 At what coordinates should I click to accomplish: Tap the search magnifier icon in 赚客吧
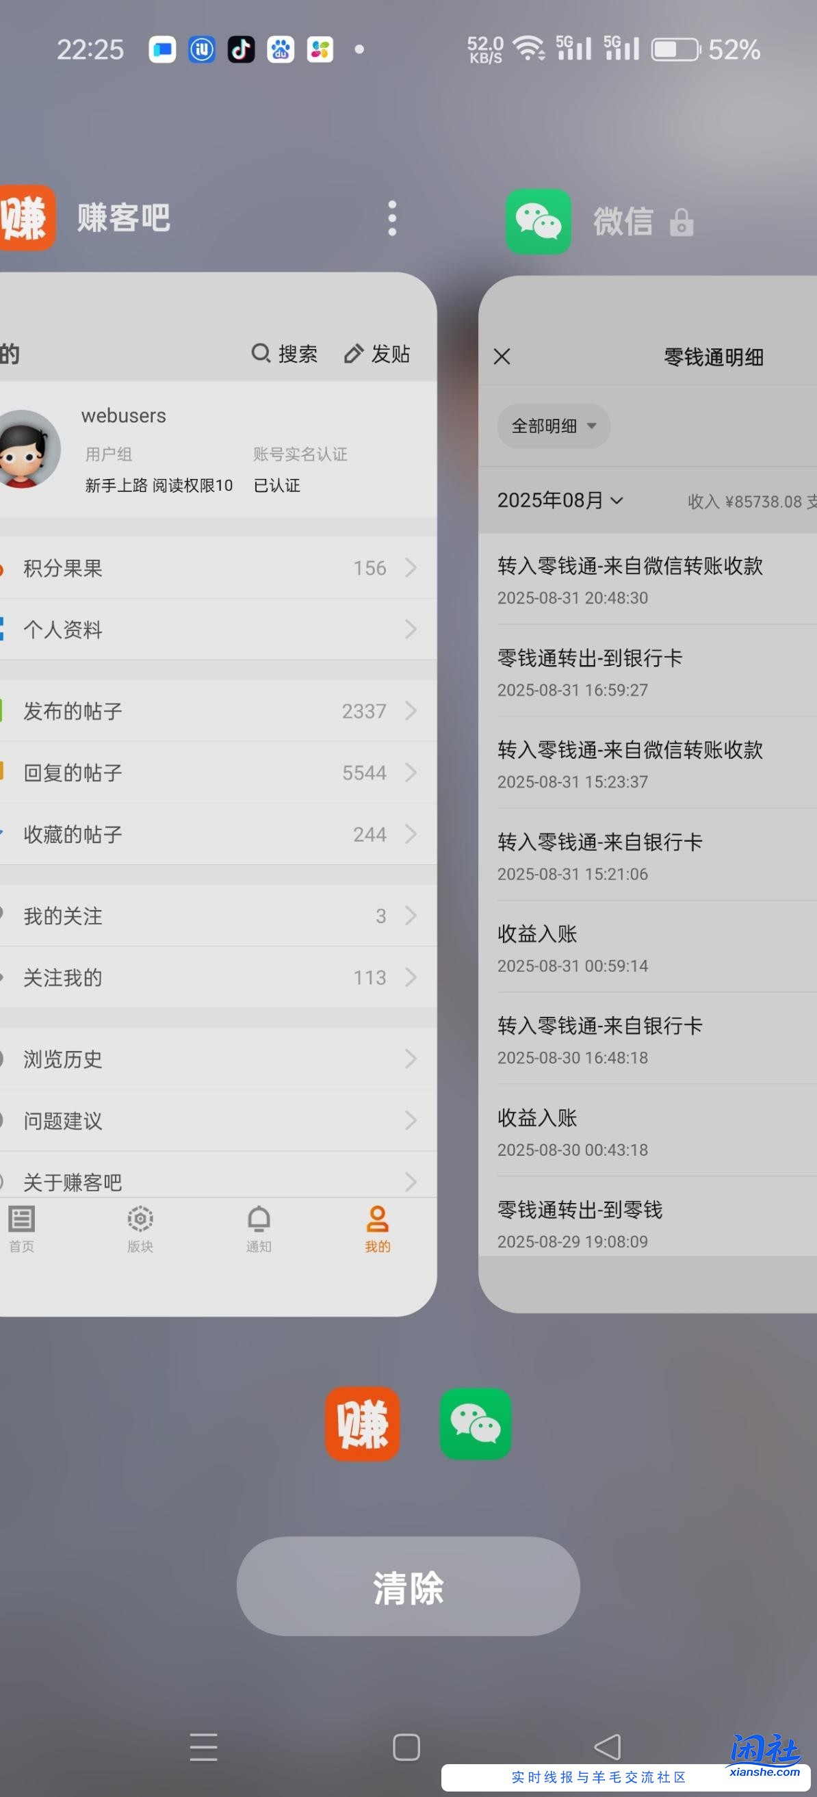pyautogui.click(x=261, y=353)
